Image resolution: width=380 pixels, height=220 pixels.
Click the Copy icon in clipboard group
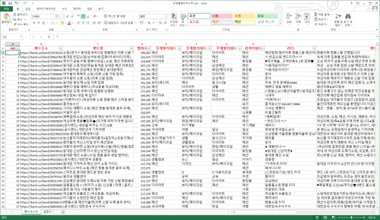click(x=15, y=19)
